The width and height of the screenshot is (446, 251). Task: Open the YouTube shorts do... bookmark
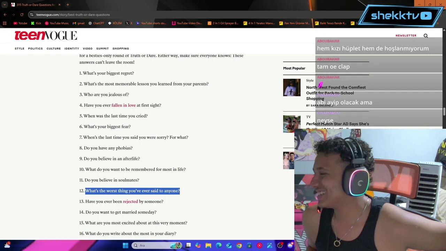click(x=151, y=23)
